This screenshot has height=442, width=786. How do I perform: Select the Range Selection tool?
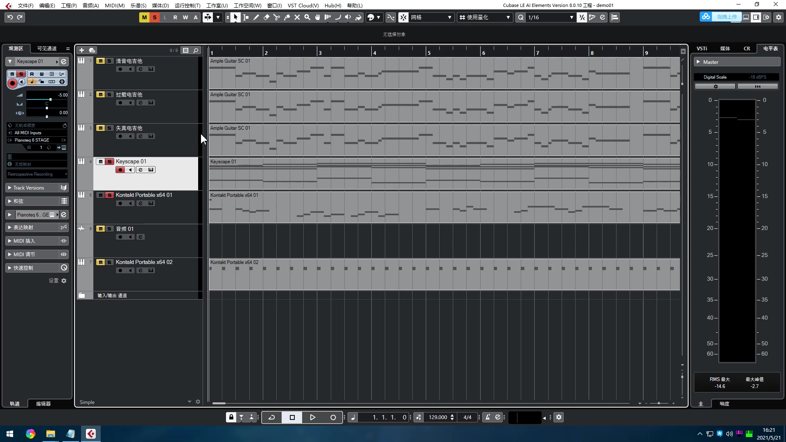pos(246,17)
